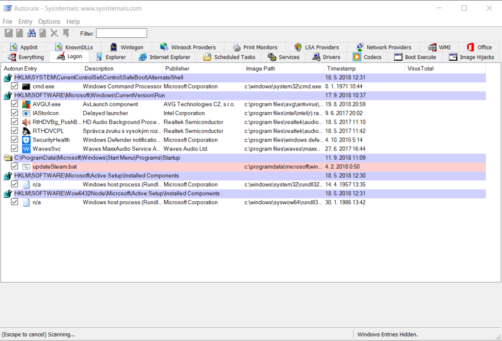The width and height of the screenshot is (502, 341).
Task: Click the shield icon next to SecurityHealth
Action: coord(26,140)
